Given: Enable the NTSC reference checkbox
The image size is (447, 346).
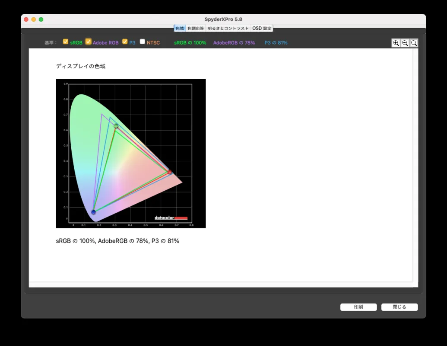Looking at the screenshot, I should point(143,42).
